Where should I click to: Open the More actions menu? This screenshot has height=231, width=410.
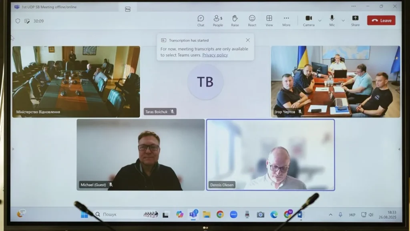286,21
